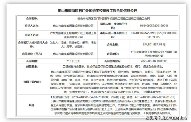This screenshot has height=122, width=191.
Task: Click the 合同单位 label in the right column
Action: (113, 54)
